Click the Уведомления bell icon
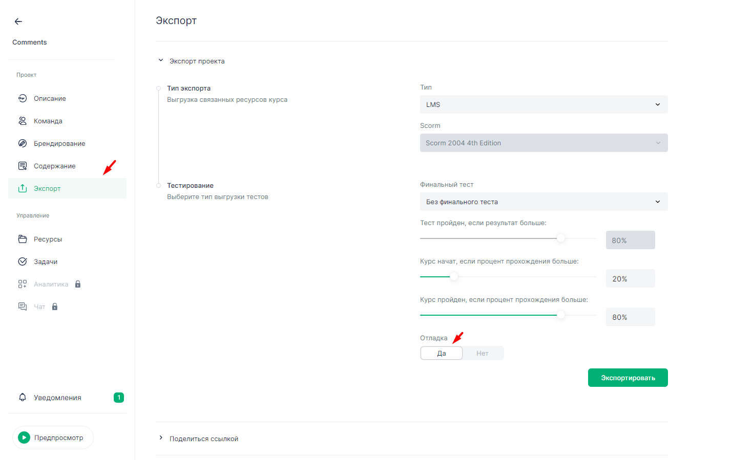 (x=23, y=398)
